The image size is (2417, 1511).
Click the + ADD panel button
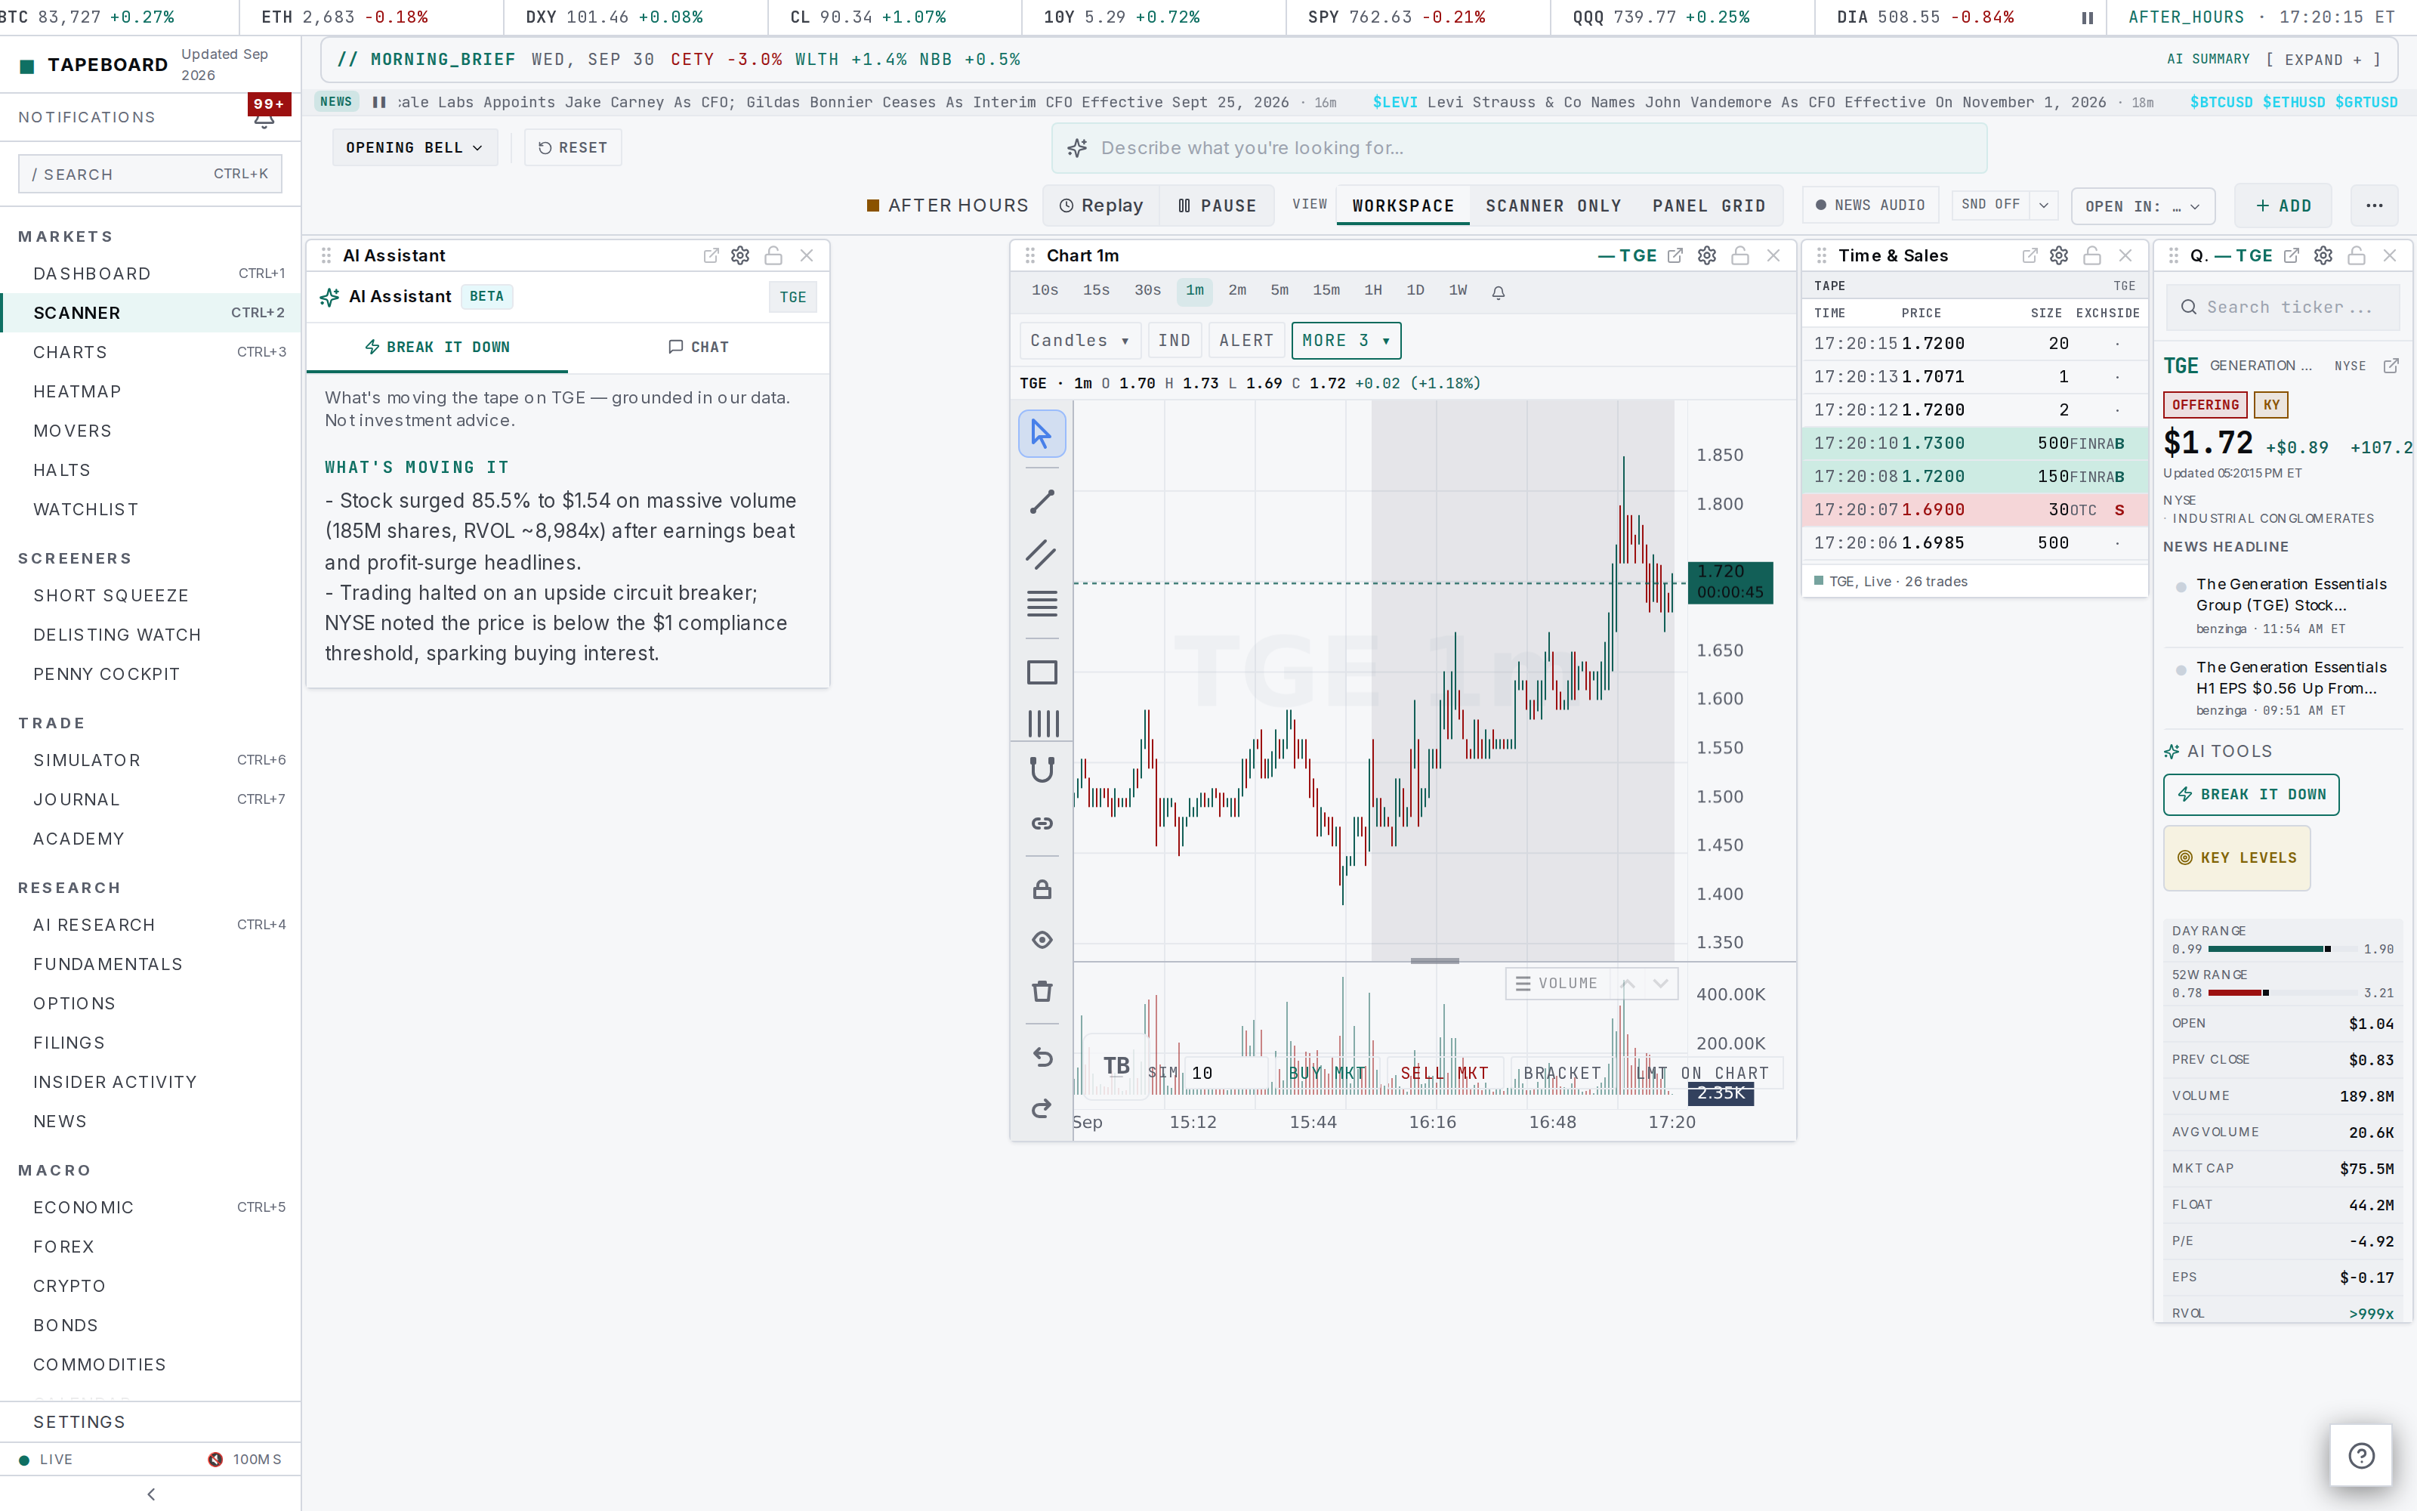coord(2283,205)
